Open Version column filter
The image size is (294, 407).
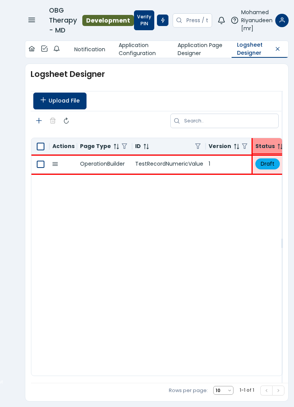pyautogui.click(x=245, y=147)
